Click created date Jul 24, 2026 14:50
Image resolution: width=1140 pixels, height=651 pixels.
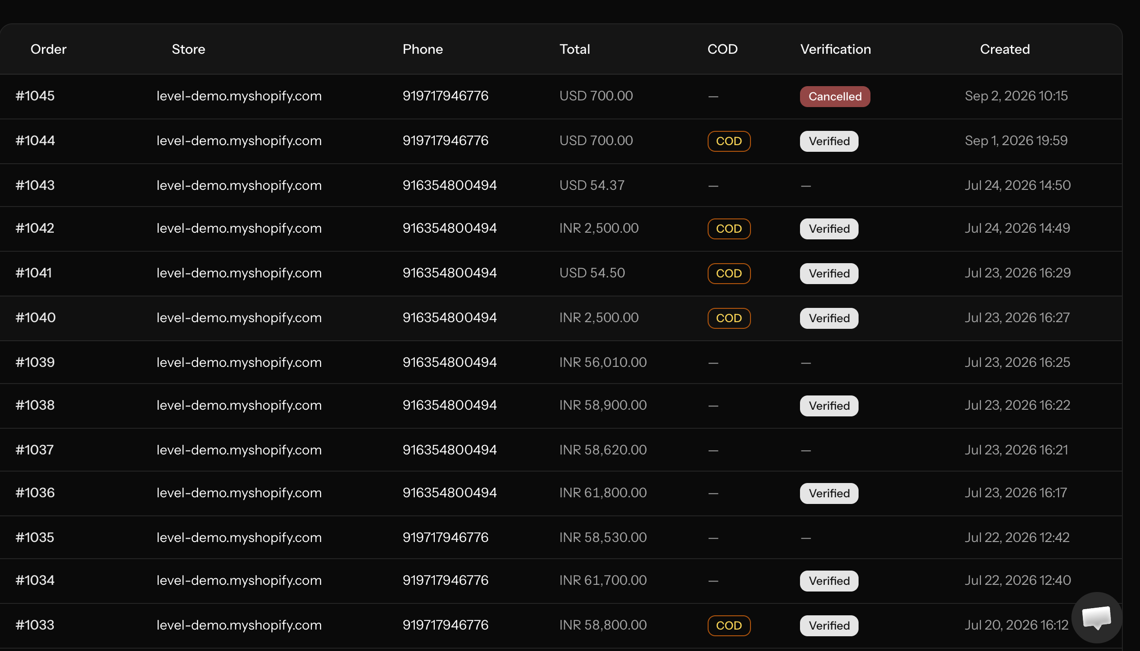tap(1018, 185)
